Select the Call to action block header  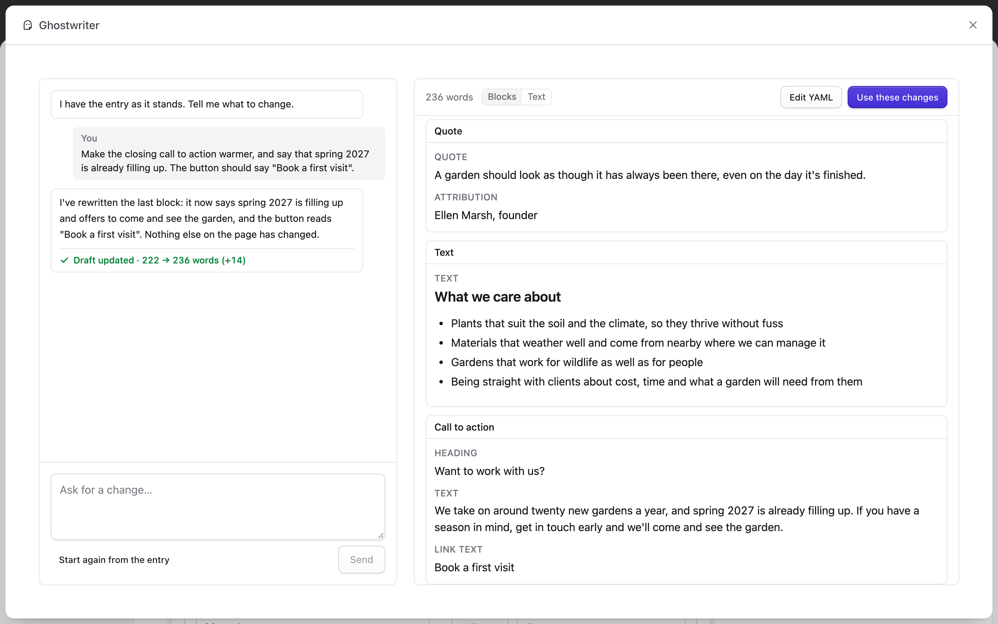coord(686,427)
